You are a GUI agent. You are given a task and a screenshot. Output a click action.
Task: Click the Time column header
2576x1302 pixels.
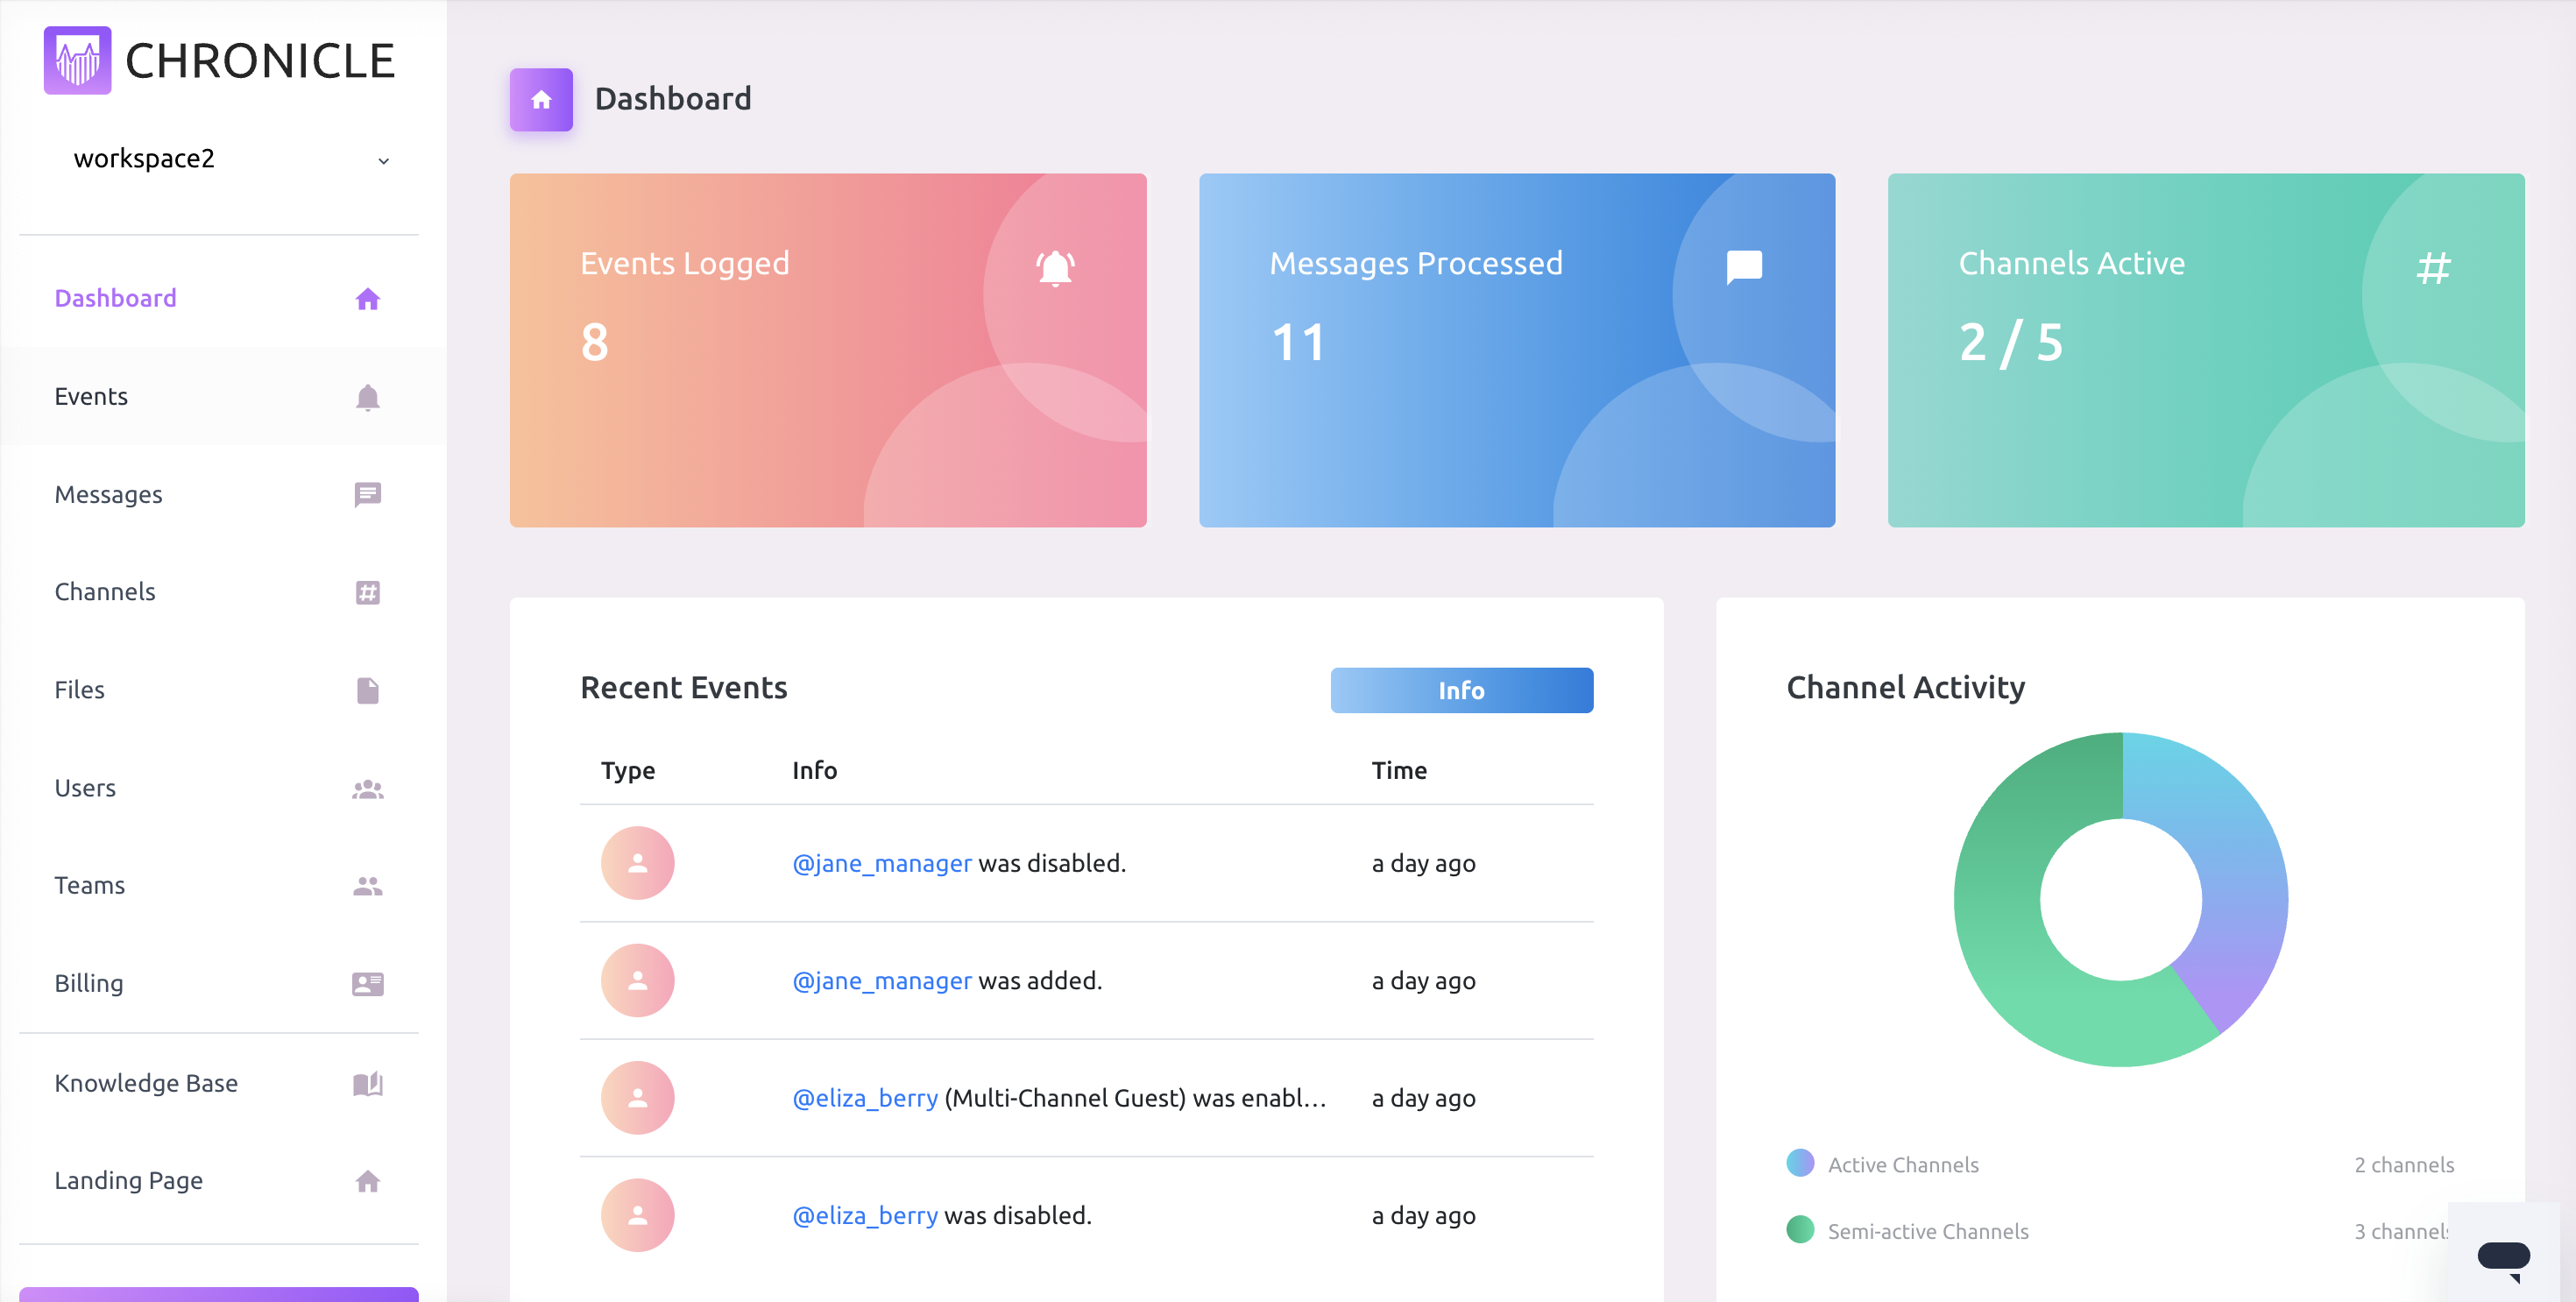tap(1399, 770)
